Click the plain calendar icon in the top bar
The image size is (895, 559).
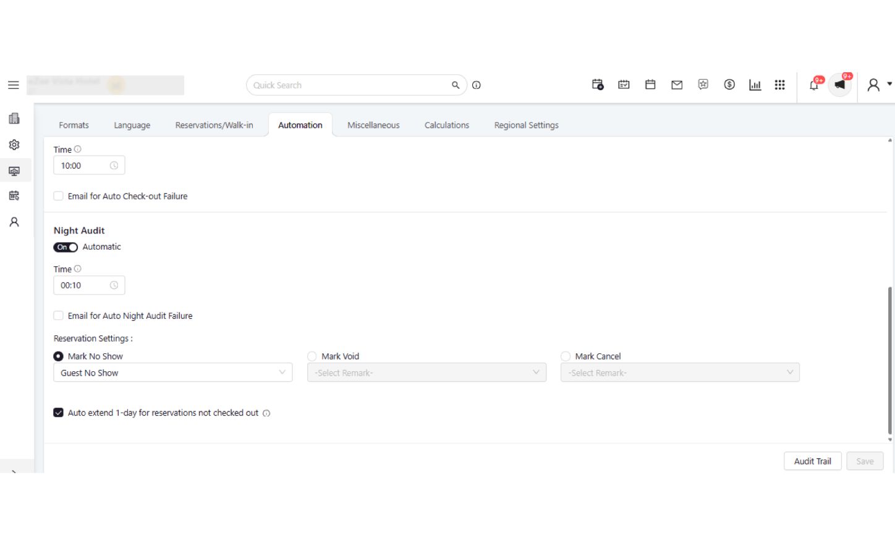tap(650, 85)
